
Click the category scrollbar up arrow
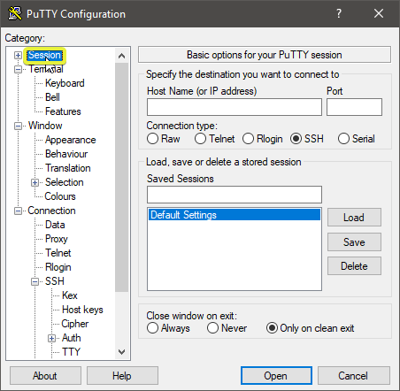pyautogui.click(x=121, y=56)
